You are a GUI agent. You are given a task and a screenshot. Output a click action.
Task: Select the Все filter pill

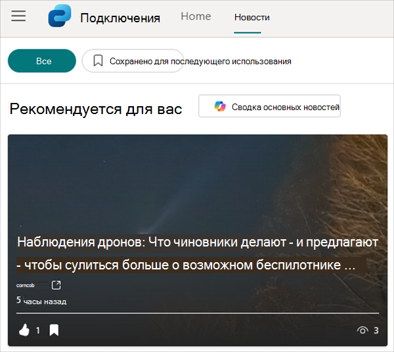coord(42,61)
